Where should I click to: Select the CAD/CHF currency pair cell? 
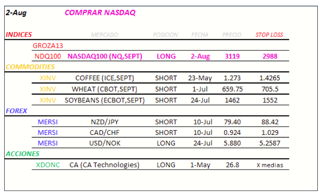click(105, 133)
